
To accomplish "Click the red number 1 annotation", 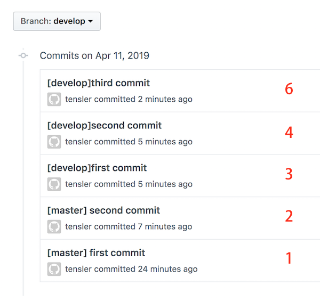I will point(289,258).
